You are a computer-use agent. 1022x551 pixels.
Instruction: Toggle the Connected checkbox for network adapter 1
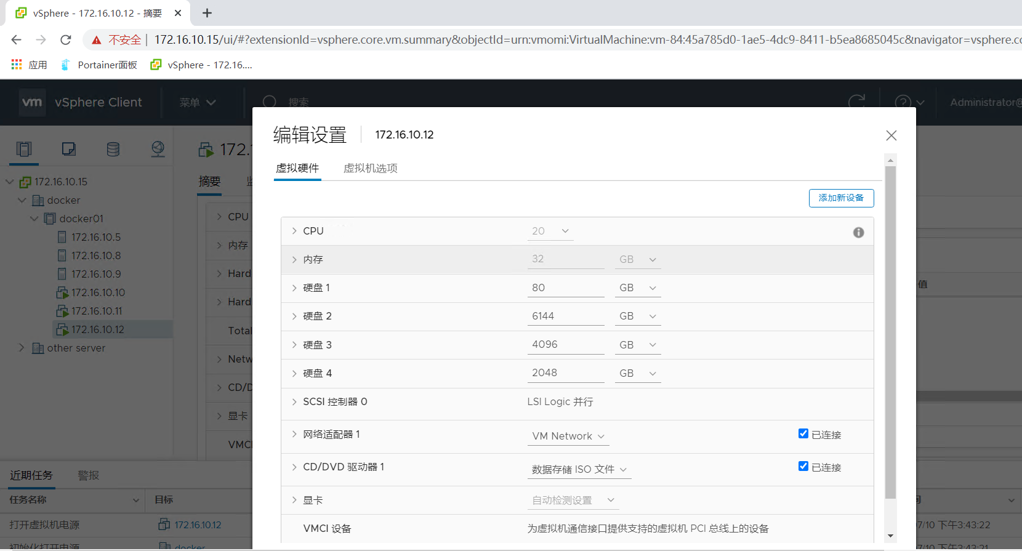coord(803,433)
